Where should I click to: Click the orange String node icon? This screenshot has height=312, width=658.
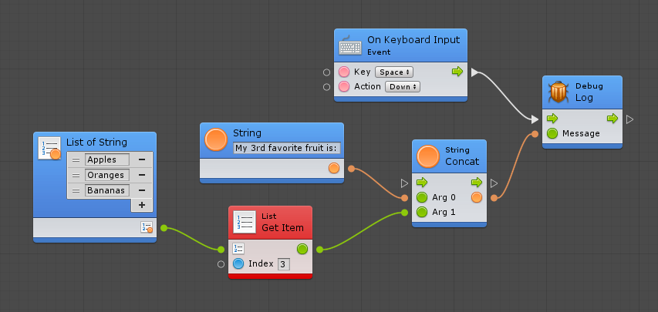(216, 139)
